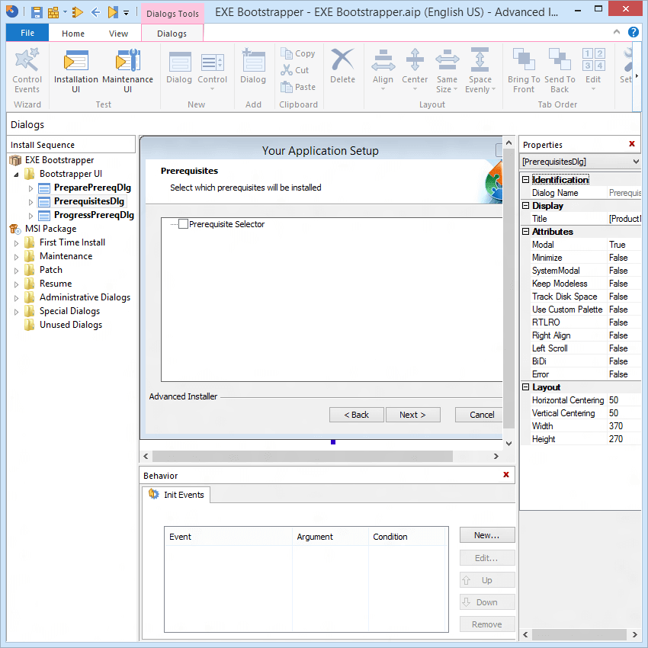The image size is (648, 648).
Task: Bring the control to front
Action: tap(524, 71)
